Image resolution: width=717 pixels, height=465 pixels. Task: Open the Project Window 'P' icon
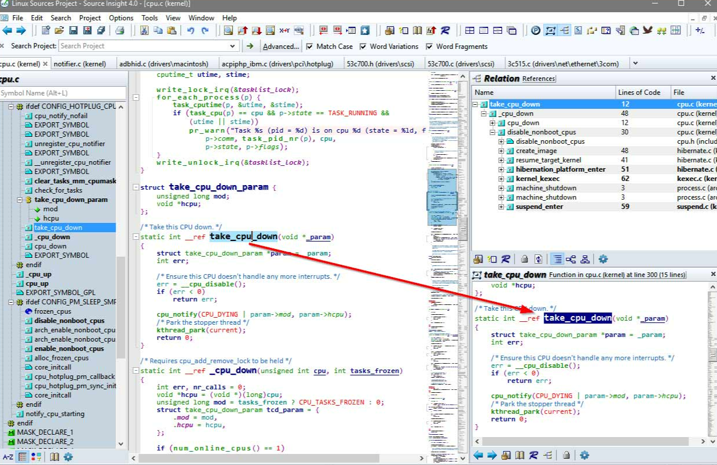(x=536, y=31)
